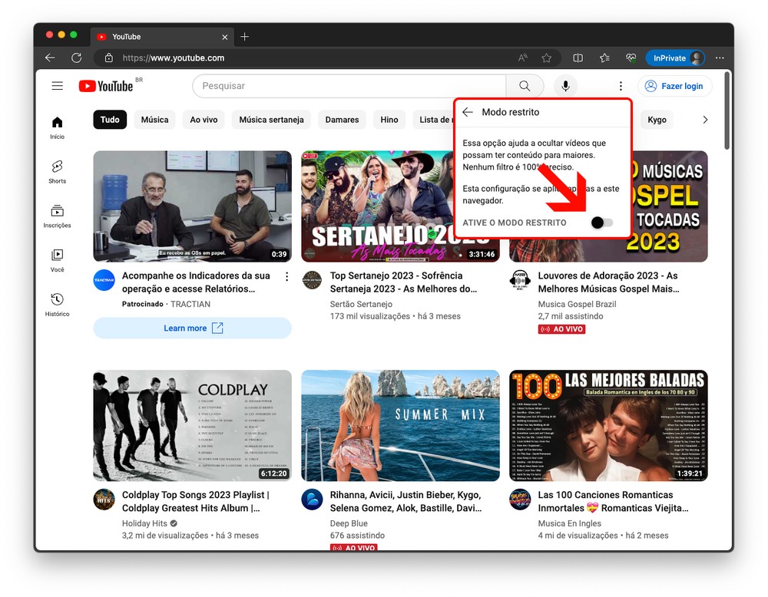Add page to favorites star icon
Screen dimensions: 768x597
(x=547, y=58)
